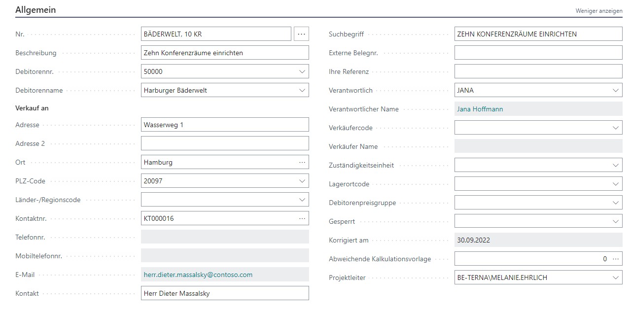Open the Debitorenname dropdown list

coord(302,90)
